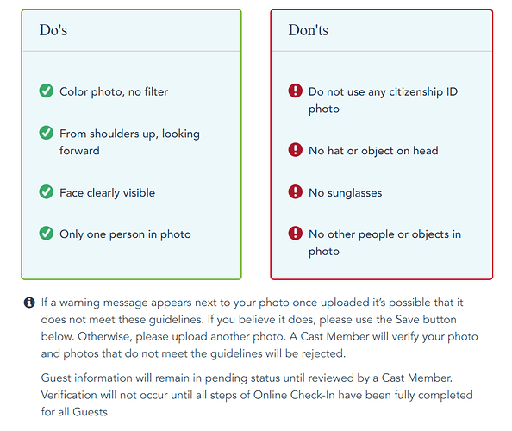This screenshot has height=431, width=512.
Task: Click red alert icon beside No other people
Action: click(295, 233)
